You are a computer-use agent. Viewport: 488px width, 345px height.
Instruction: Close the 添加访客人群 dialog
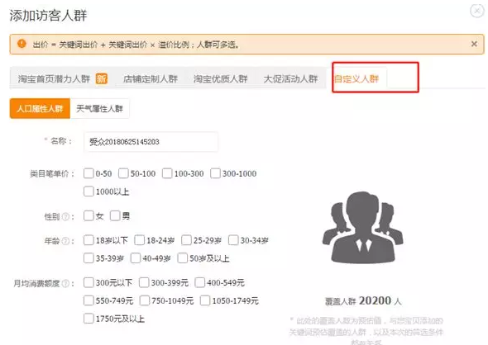pos(477,12)
